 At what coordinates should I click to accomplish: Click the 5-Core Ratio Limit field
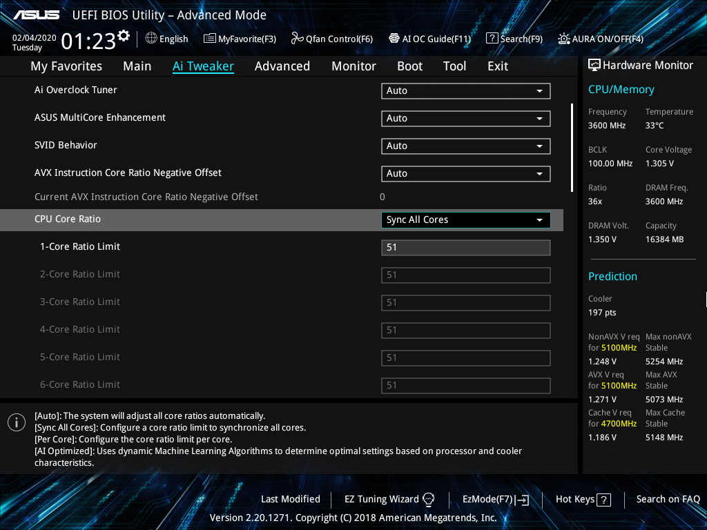[x=466, y=358]
